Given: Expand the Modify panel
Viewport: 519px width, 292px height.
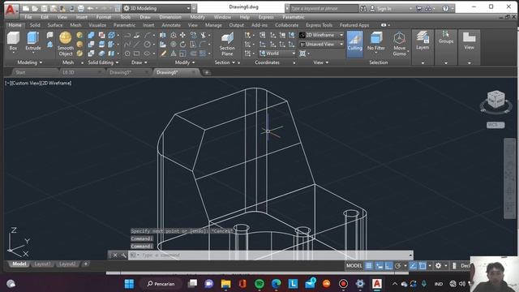Looking at the screenshot, I should pyautogui.click(x=185, y=62).
